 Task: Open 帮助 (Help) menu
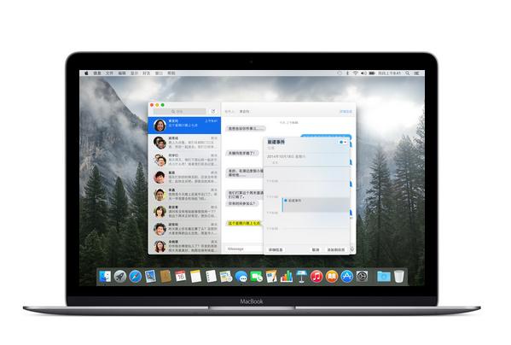[x=171, y=73]
